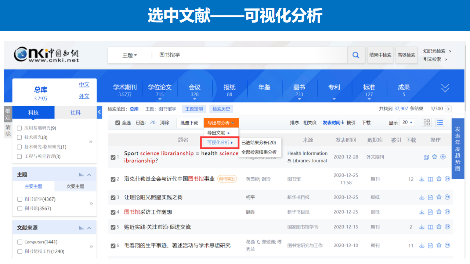
Task: Switch to the 学位论文 database tab
Action: pos(160,90)
